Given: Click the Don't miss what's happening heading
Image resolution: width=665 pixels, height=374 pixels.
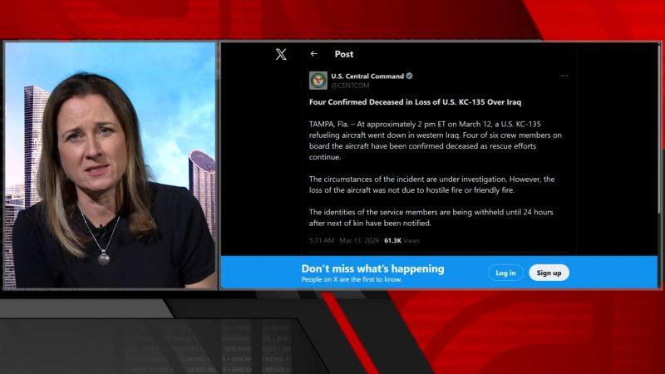Looking at the screenshot, I should [x=372, y=268].
